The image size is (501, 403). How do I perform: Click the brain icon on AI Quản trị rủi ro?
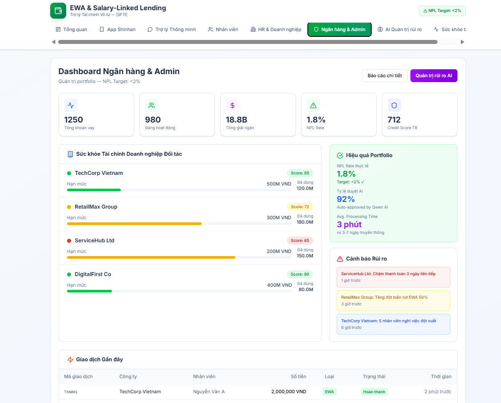pos(380,29)
